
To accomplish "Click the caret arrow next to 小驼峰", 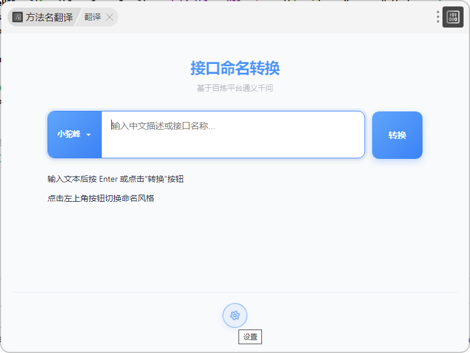I will 88,135.
